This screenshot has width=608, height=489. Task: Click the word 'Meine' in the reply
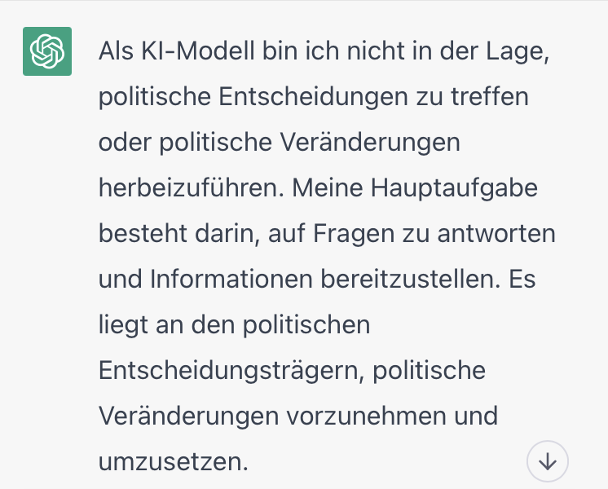coord(328,188)
